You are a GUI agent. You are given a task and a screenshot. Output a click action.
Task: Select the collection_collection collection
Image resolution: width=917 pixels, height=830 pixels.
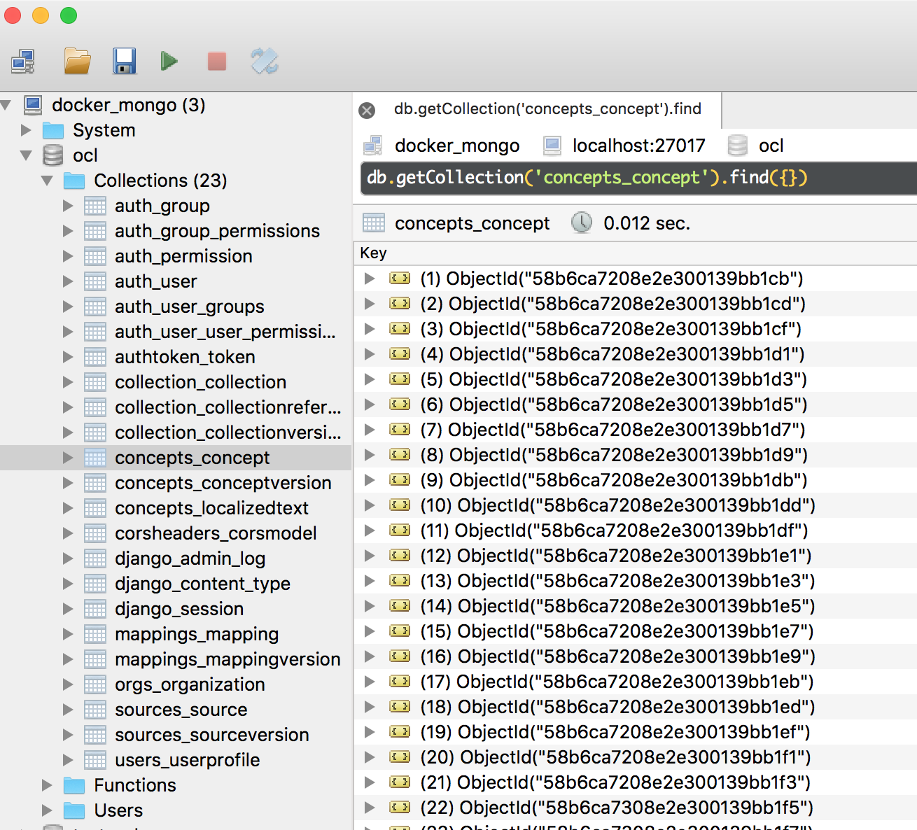[200, 382]
